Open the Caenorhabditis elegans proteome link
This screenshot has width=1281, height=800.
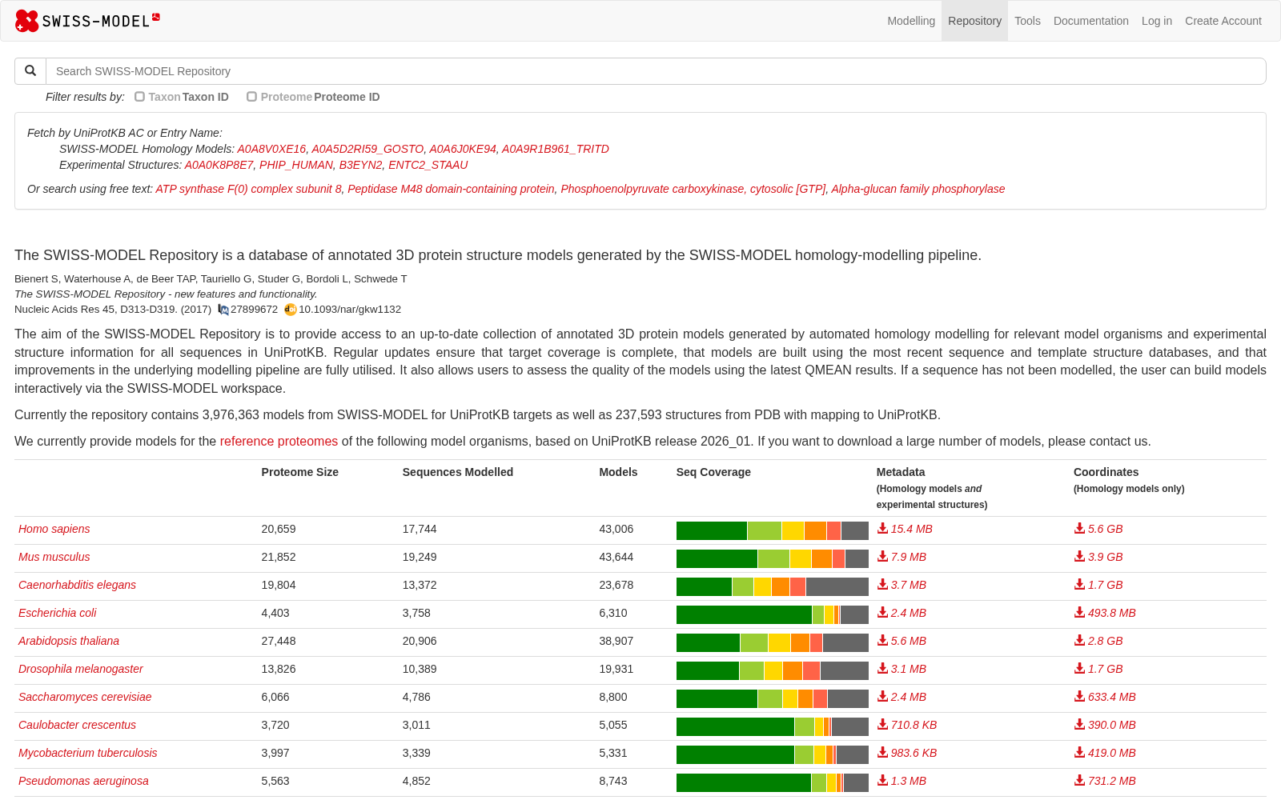tap(77, 585)
